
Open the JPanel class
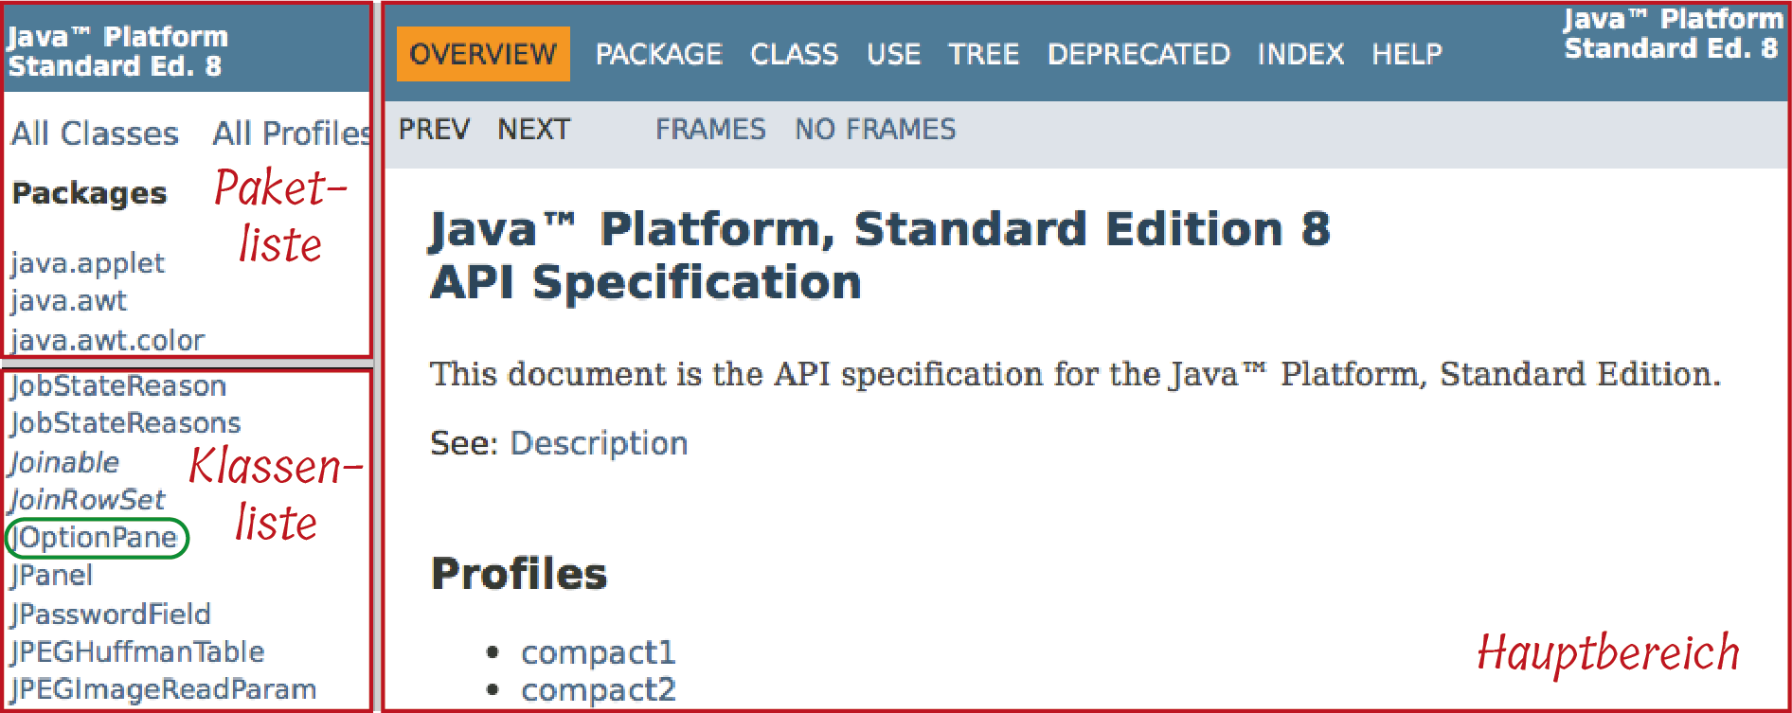click(51, 576)
